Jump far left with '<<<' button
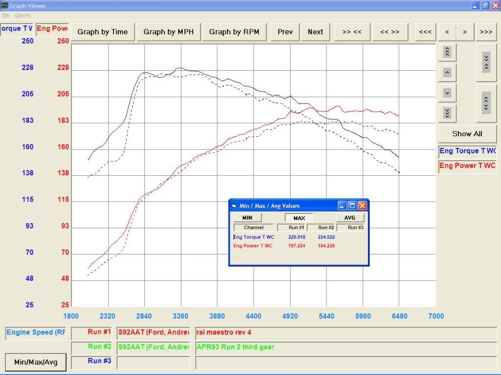This screenshot has width=501, height=375. click(425, 32)
